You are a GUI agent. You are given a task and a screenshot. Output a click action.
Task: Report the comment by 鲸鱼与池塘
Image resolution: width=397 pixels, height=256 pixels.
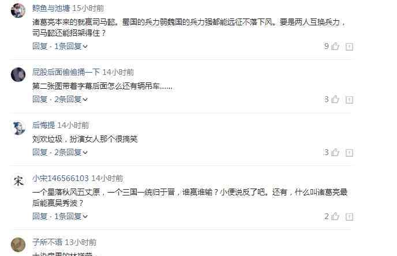click(350, 47)
